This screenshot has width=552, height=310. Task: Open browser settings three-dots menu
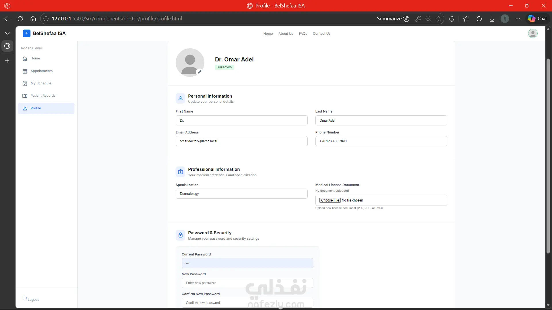click(518, 19)
